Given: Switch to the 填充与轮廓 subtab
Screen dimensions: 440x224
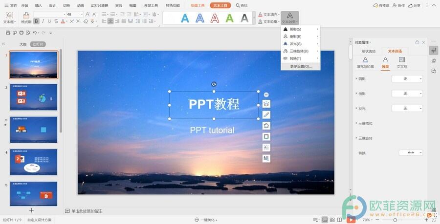Looking at the screenshot, I should pyautogui.click(x=365, y=63).
